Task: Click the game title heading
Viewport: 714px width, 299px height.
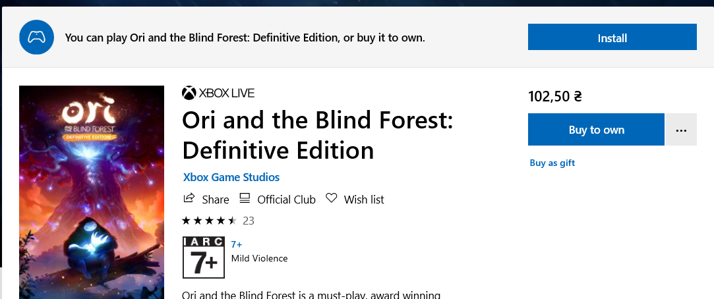Action: (x=316, y=136)
